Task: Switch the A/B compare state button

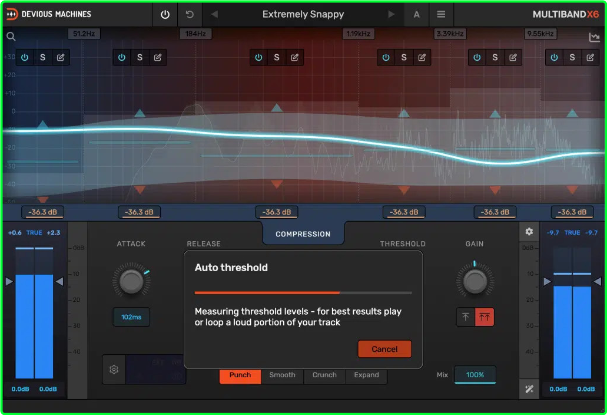Action: tap(416, 14)
